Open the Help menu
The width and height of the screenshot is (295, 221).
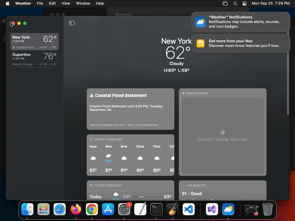(100, 3)
